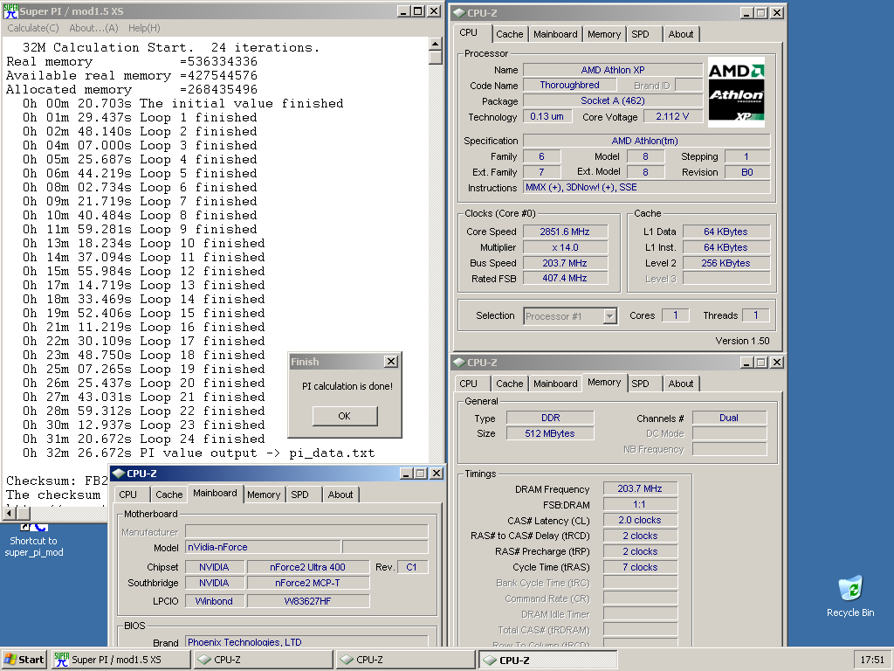The height and width of the screenshot is (671, 894).
Task: Click the Core Speed 2851.6 MHz value
Action: point(565,232)
